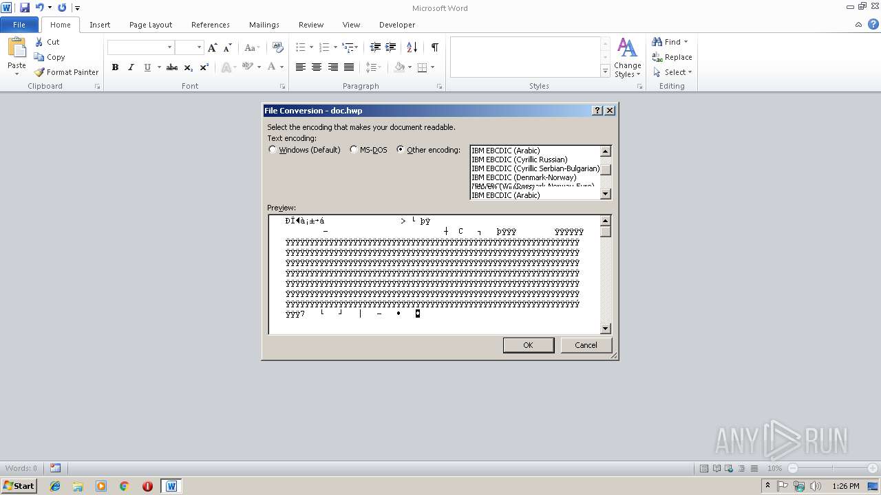
Task: Click the Replace button
Action: point(672,57)
